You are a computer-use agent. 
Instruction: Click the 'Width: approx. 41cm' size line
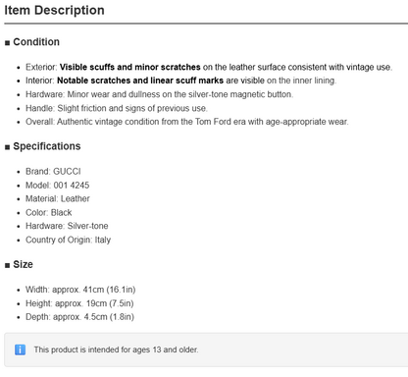tap(80, 290)
